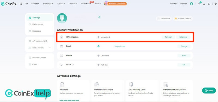218x102 pixels.
Task: Click the Password padlock icon
Action: click(x=62, y=84)
